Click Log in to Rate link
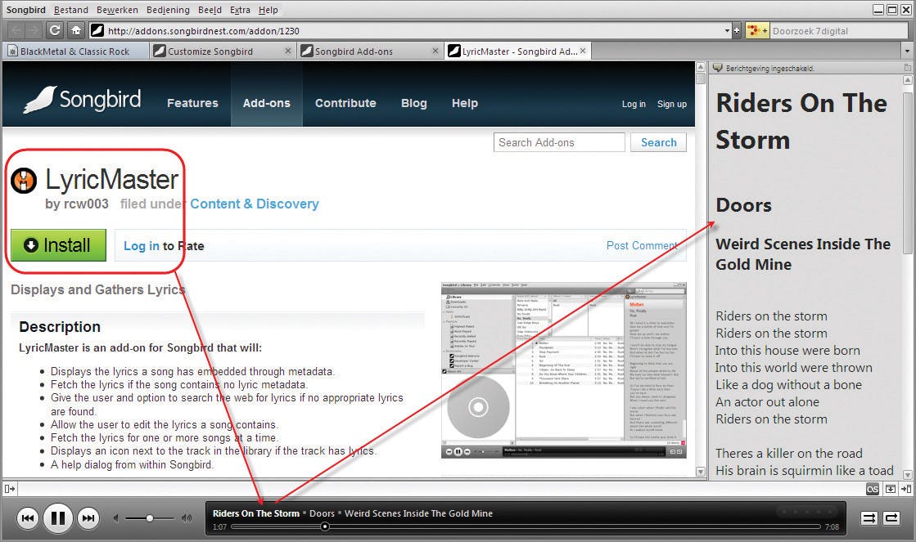The image size is (916, 542). click(141, 245)
